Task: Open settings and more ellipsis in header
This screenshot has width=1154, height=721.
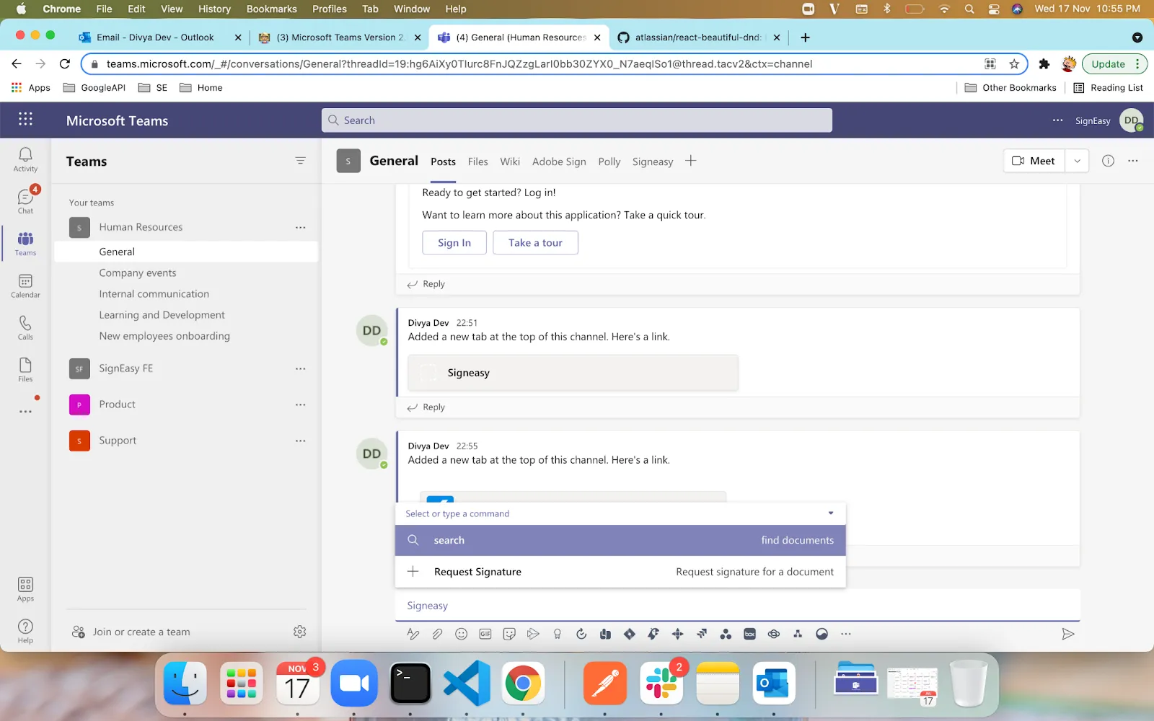Action: point(1057,120)
